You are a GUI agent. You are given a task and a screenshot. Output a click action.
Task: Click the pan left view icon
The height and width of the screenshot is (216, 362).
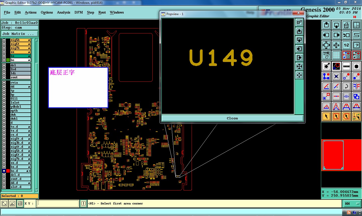326,35
